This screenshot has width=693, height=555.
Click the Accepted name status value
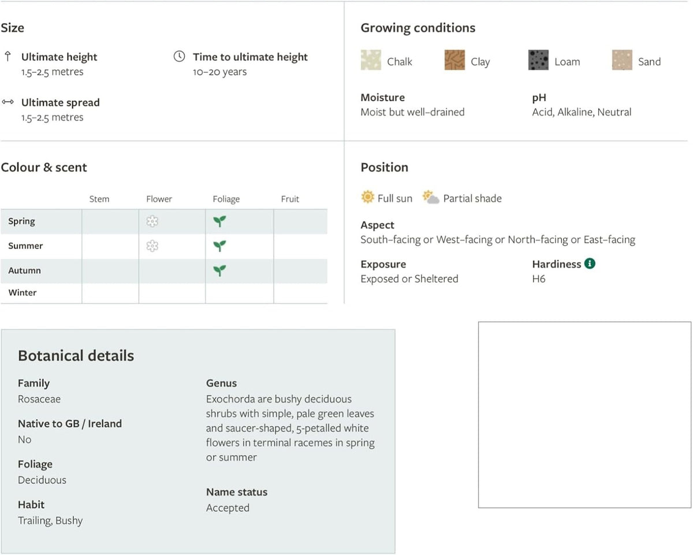(228, 508)
